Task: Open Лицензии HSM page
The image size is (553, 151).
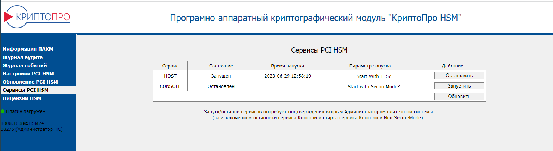Action: pos(22,98)
